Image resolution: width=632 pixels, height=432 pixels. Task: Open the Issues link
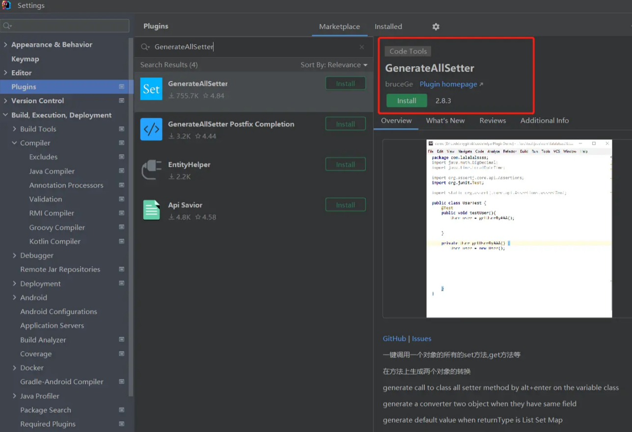pos(421,338)
